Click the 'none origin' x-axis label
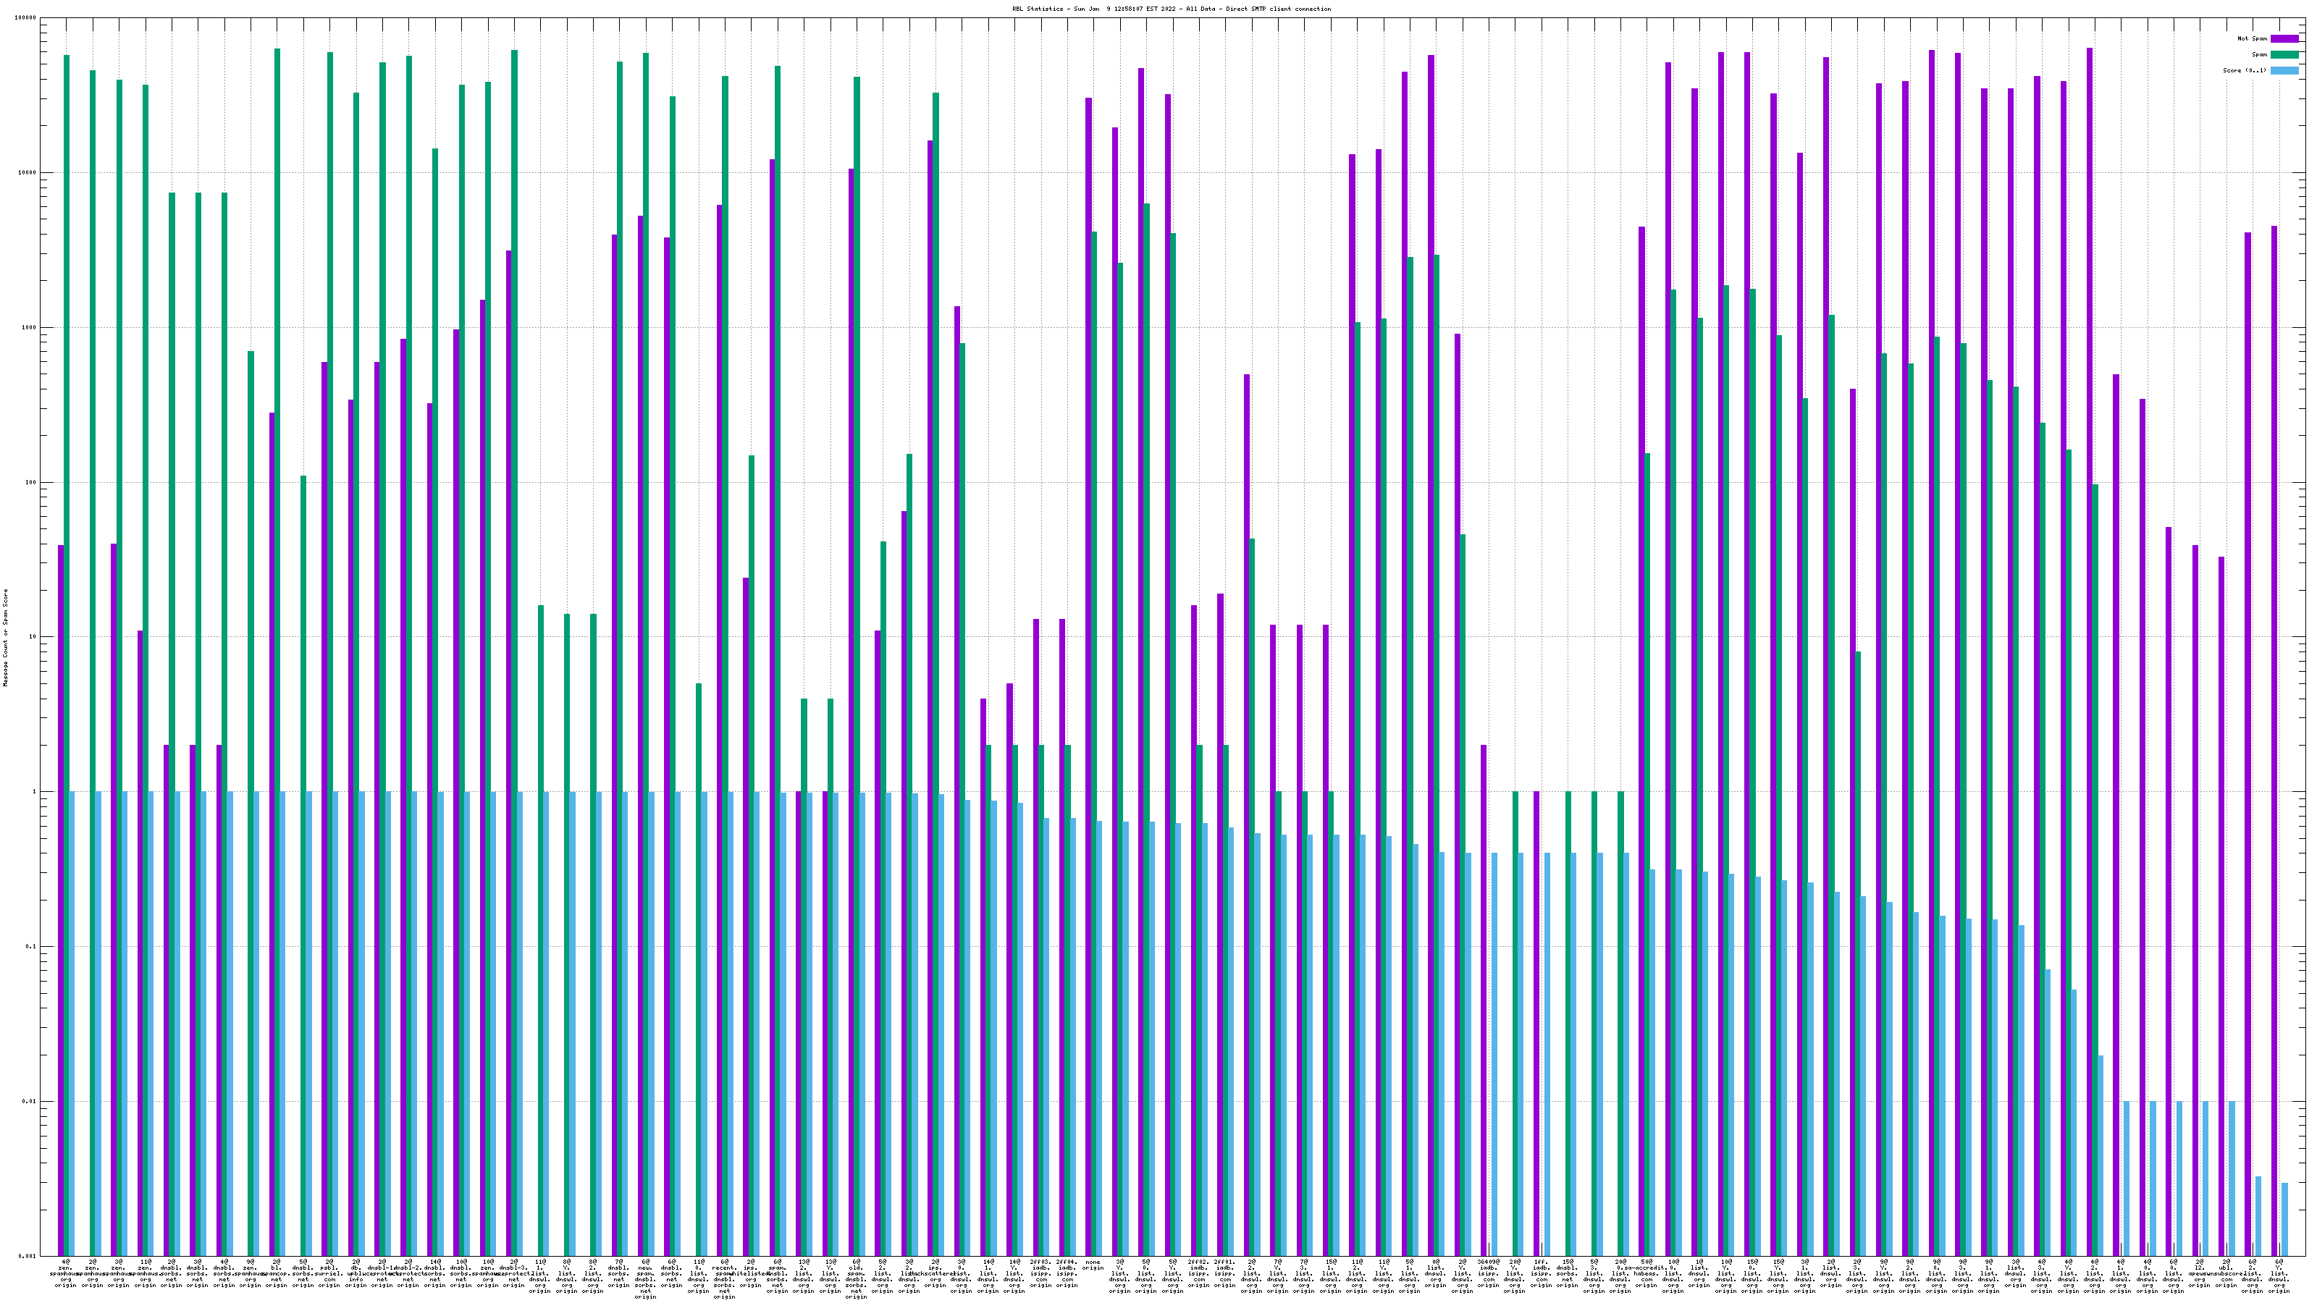This screenshot has height=1303, width=2317. click(x=1093, y=1265)
